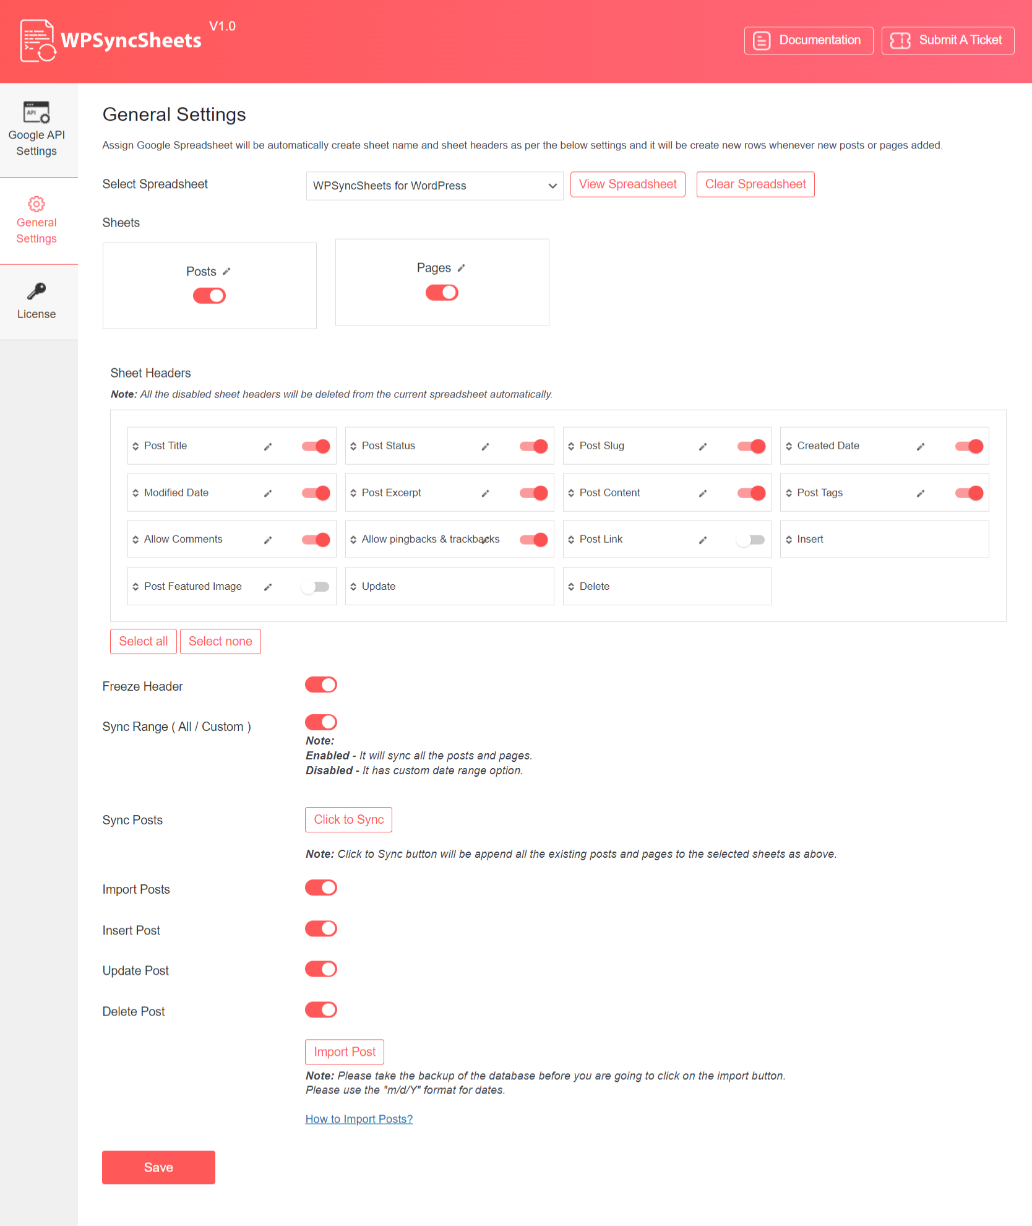Edit the Created Date header name
The width and height of the screenshot is (1032, 1226).
921,447
